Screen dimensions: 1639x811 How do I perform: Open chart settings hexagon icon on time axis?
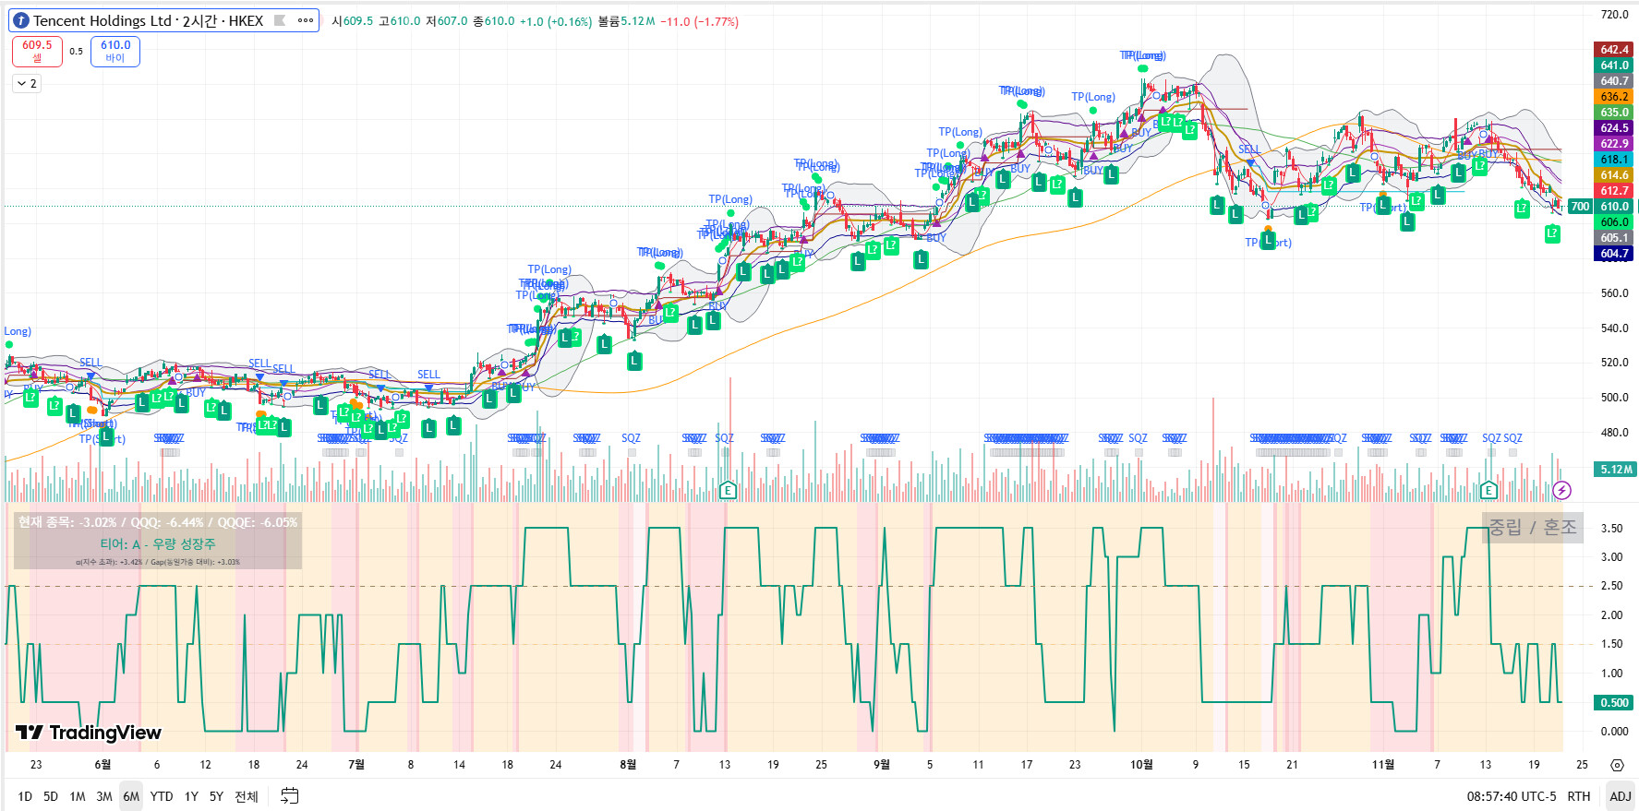1617,765
